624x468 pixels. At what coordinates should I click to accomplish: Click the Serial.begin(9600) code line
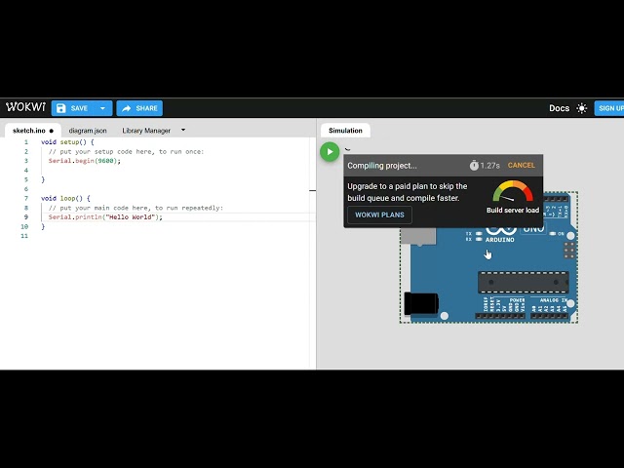85,161
